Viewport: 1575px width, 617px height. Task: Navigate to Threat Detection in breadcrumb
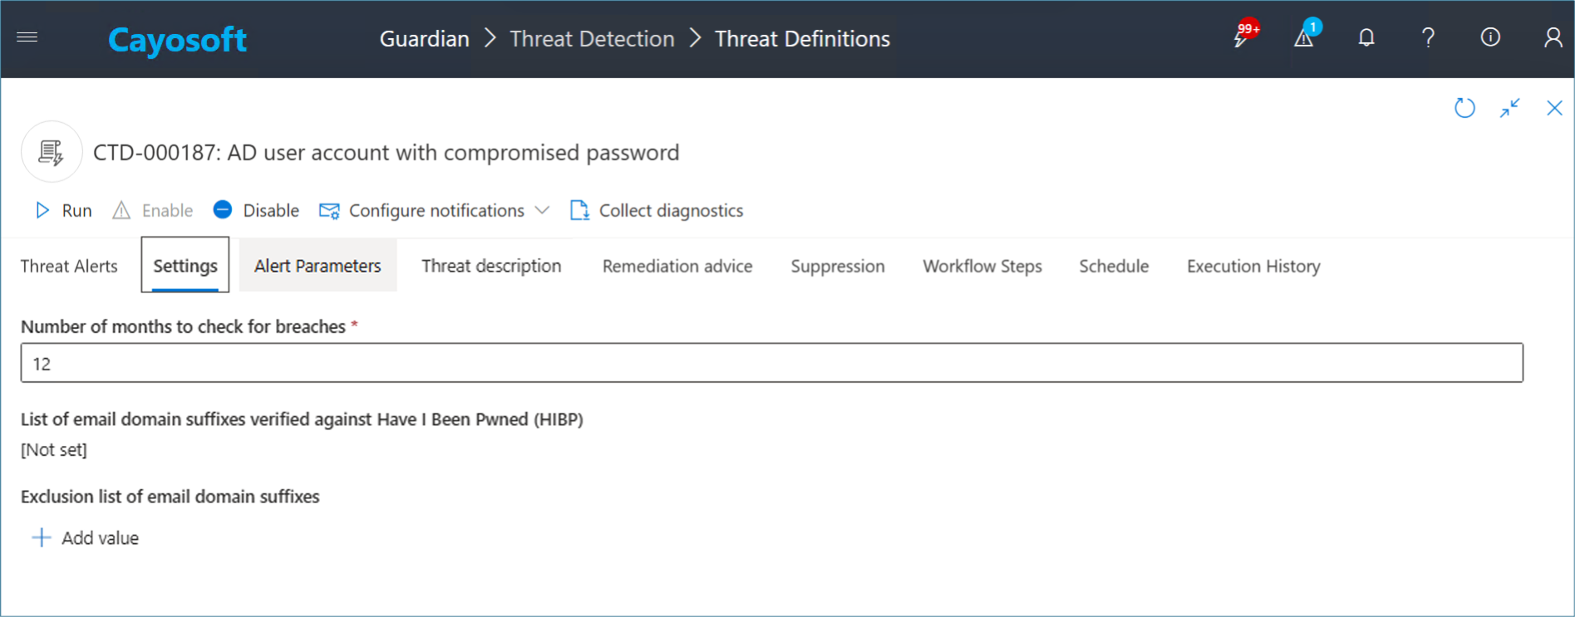[x=592, y=39]
